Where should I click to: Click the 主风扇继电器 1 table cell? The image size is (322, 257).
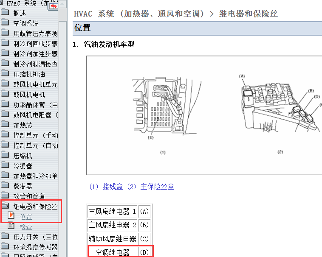112,212
